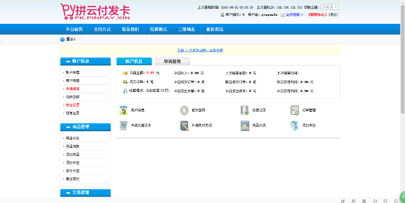The width and height of the screenshot is (405, 203).
Task: Click the 拼云付发卡 site logo
Action: pyautogui.click(x=95, y=12)
